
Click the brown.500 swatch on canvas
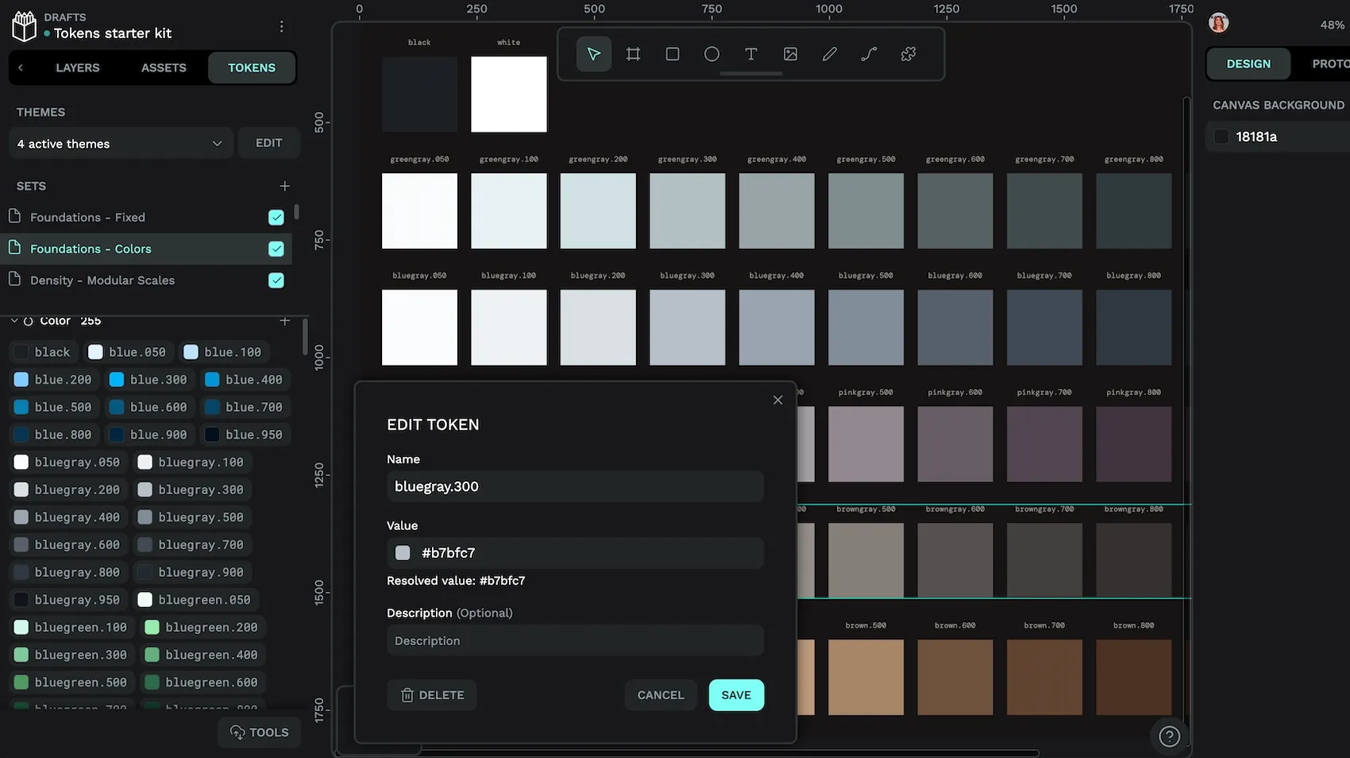[x=866, y=678]
